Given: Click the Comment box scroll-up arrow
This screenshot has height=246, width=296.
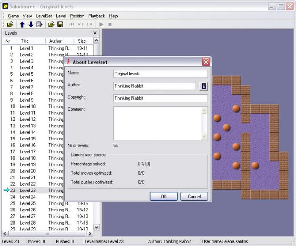Looking at the screenshot, I should (x=204, y=111).
